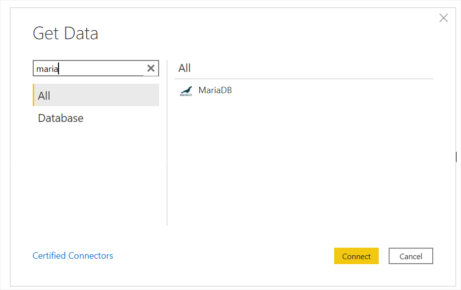This screenshot has width=461, height=290.
Task: Click the MariaDB seal logo icon
Action: pos(186,91)
